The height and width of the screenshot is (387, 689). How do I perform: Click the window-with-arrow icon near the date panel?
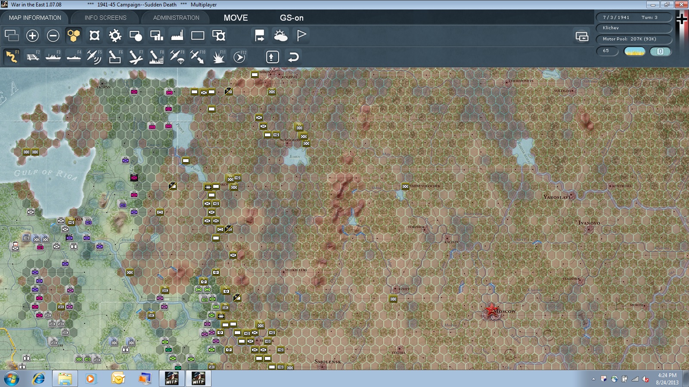(582, 37)
